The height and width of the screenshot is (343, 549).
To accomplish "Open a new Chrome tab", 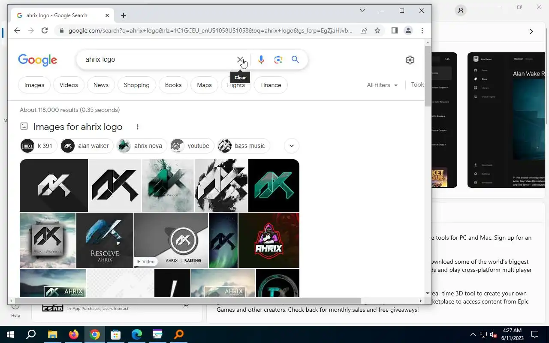I will coord(124,15).
